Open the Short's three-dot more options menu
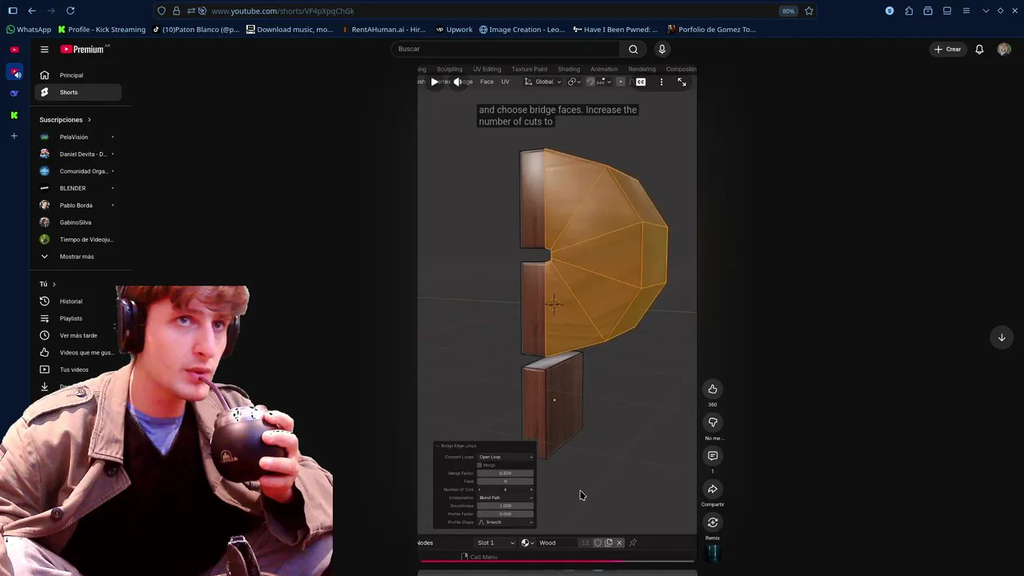The width and height of the screenshot is (1024, 576). coord(662,82)
